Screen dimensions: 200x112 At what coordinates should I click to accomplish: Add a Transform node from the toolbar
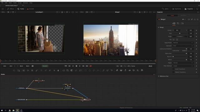(x=80, y=71)
